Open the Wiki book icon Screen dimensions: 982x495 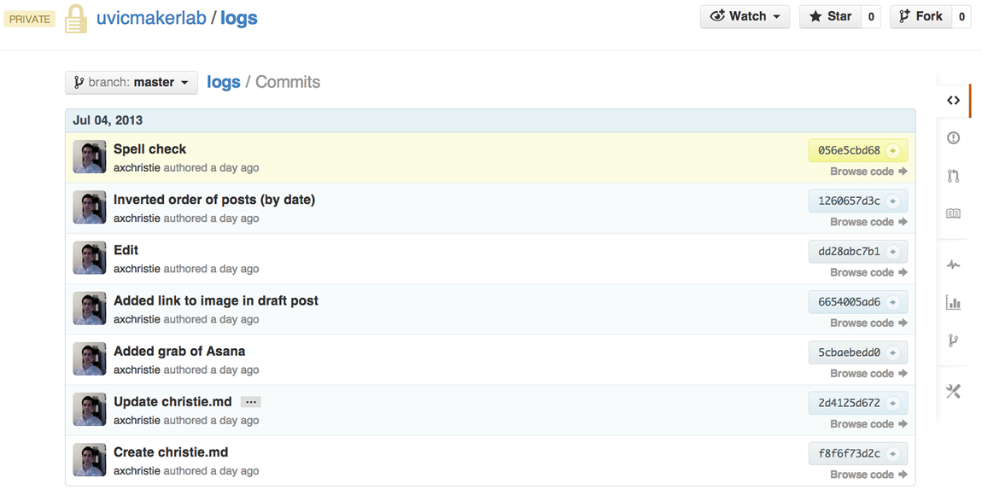pos(953,213)
